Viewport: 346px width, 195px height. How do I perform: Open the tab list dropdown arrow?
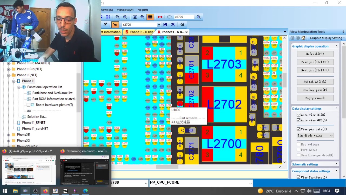[285, 32]
